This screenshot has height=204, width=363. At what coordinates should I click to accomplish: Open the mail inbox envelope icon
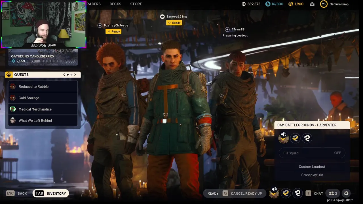[x=312, y=4]
